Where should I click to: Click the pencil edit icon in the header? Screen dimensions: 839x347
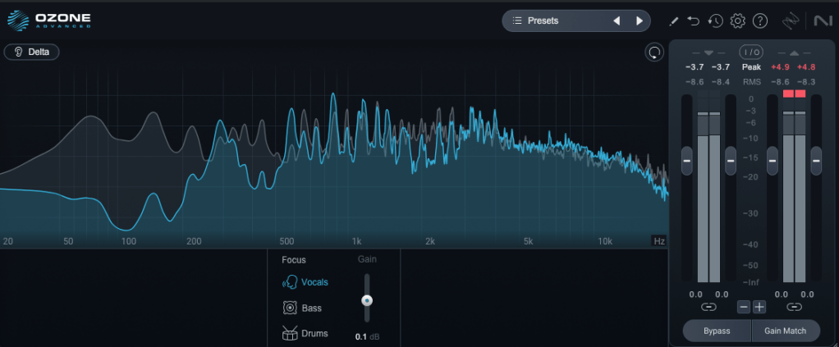coord(674,21)
